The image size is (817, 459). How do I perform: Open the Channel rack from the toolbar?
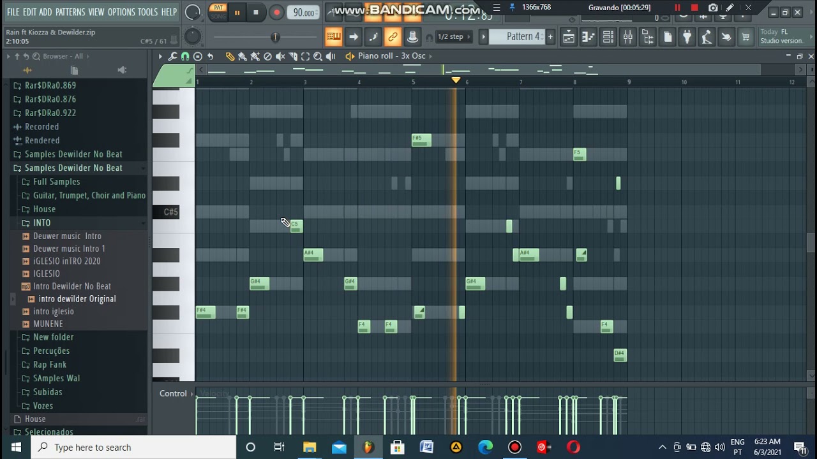coord(608,37)
